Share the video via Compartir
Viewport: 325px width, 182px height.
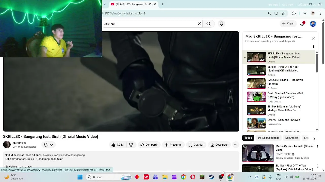click(149, 145)
